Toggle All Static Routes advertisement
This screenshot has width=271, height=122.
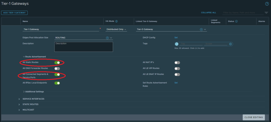coord(57,62)
